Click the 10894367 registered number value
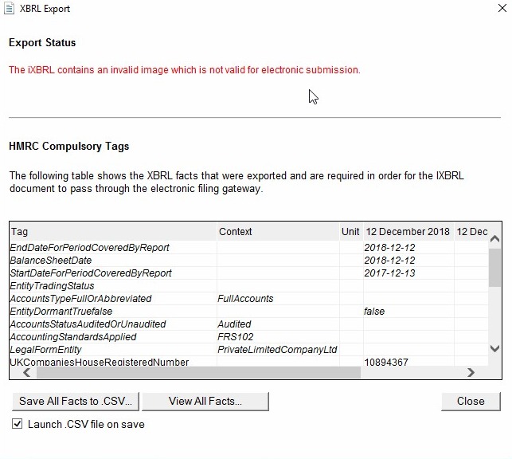 tap(386, 362)
